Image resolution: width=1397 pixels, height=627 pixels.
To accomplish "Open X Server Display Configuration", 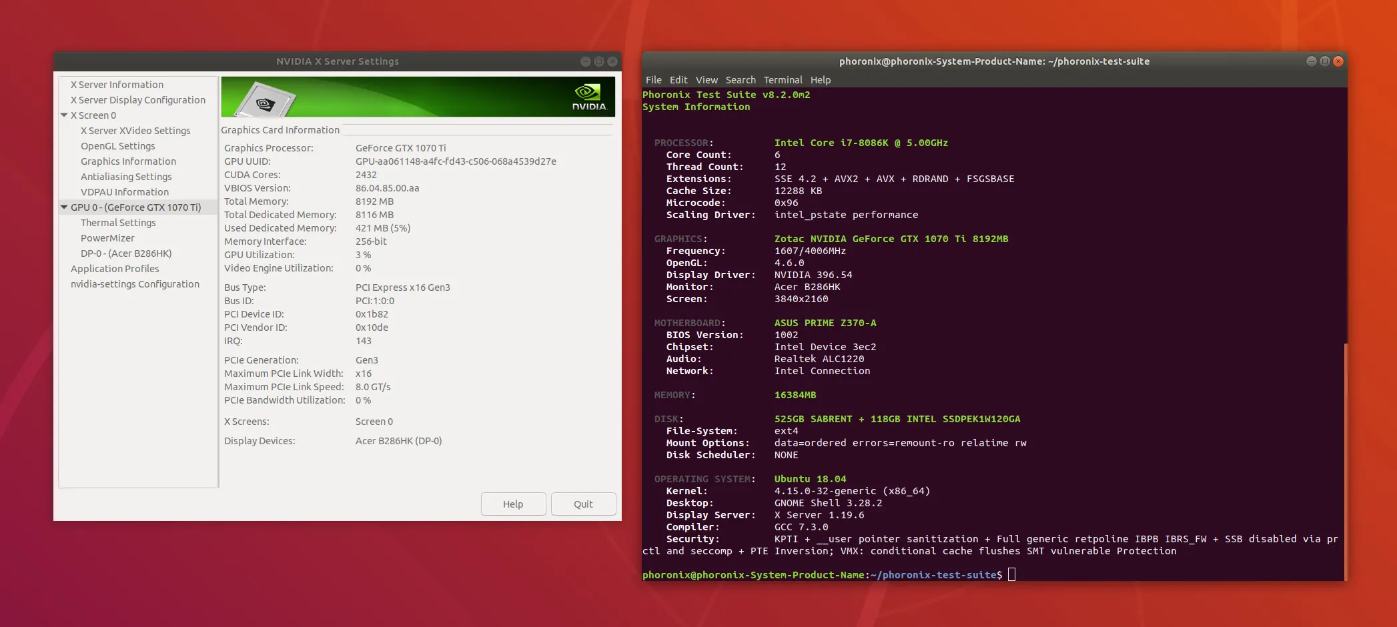I will point(138,100).
